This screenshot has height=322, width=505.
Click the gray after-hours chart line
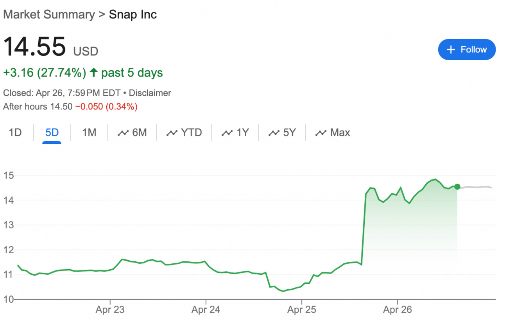pyautogui.click(x=477, y=187)
